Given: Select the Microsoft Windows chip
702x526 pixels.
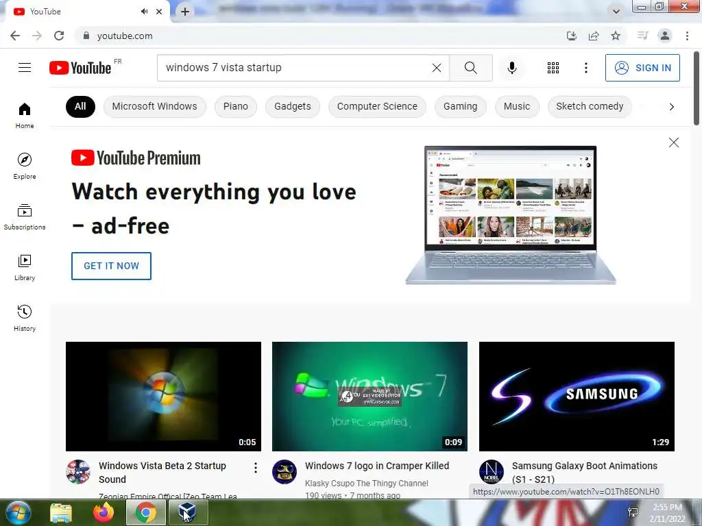Looking at the screenshot, I should (154, 106).
